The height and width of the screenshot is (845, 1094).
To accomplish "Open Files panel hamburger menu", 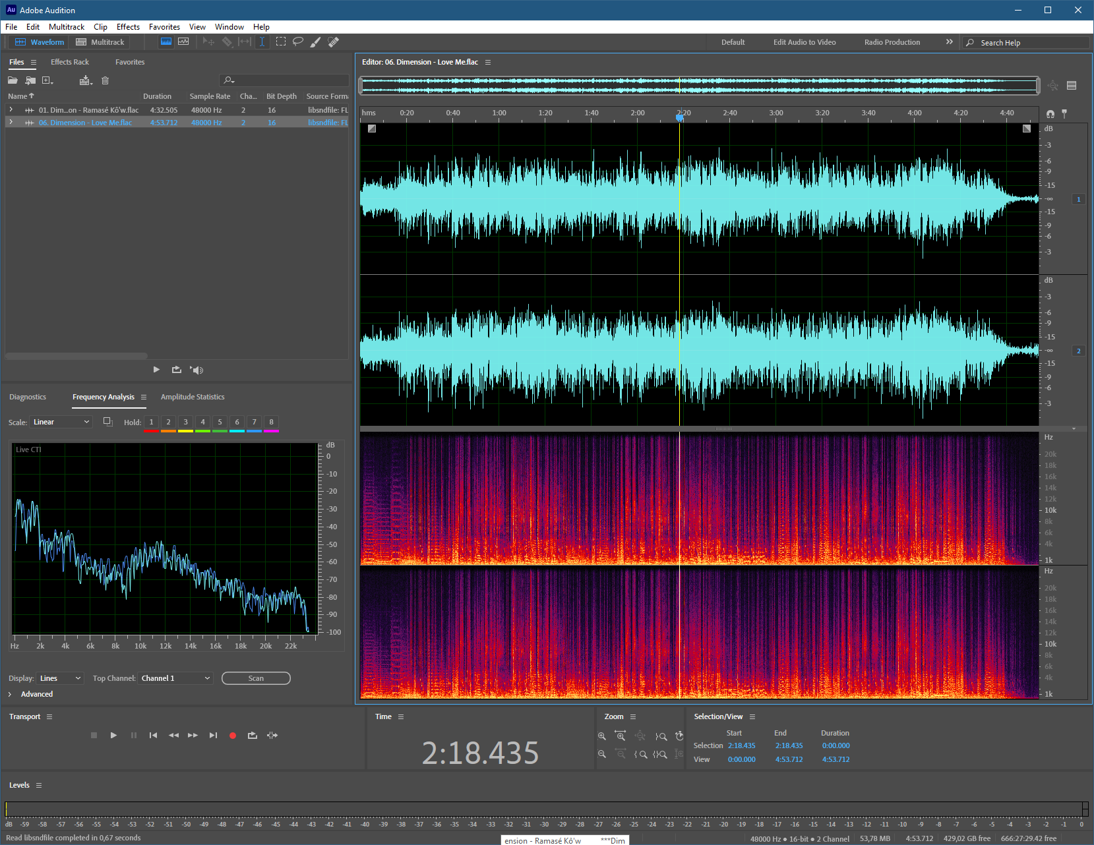I will 33,62.
